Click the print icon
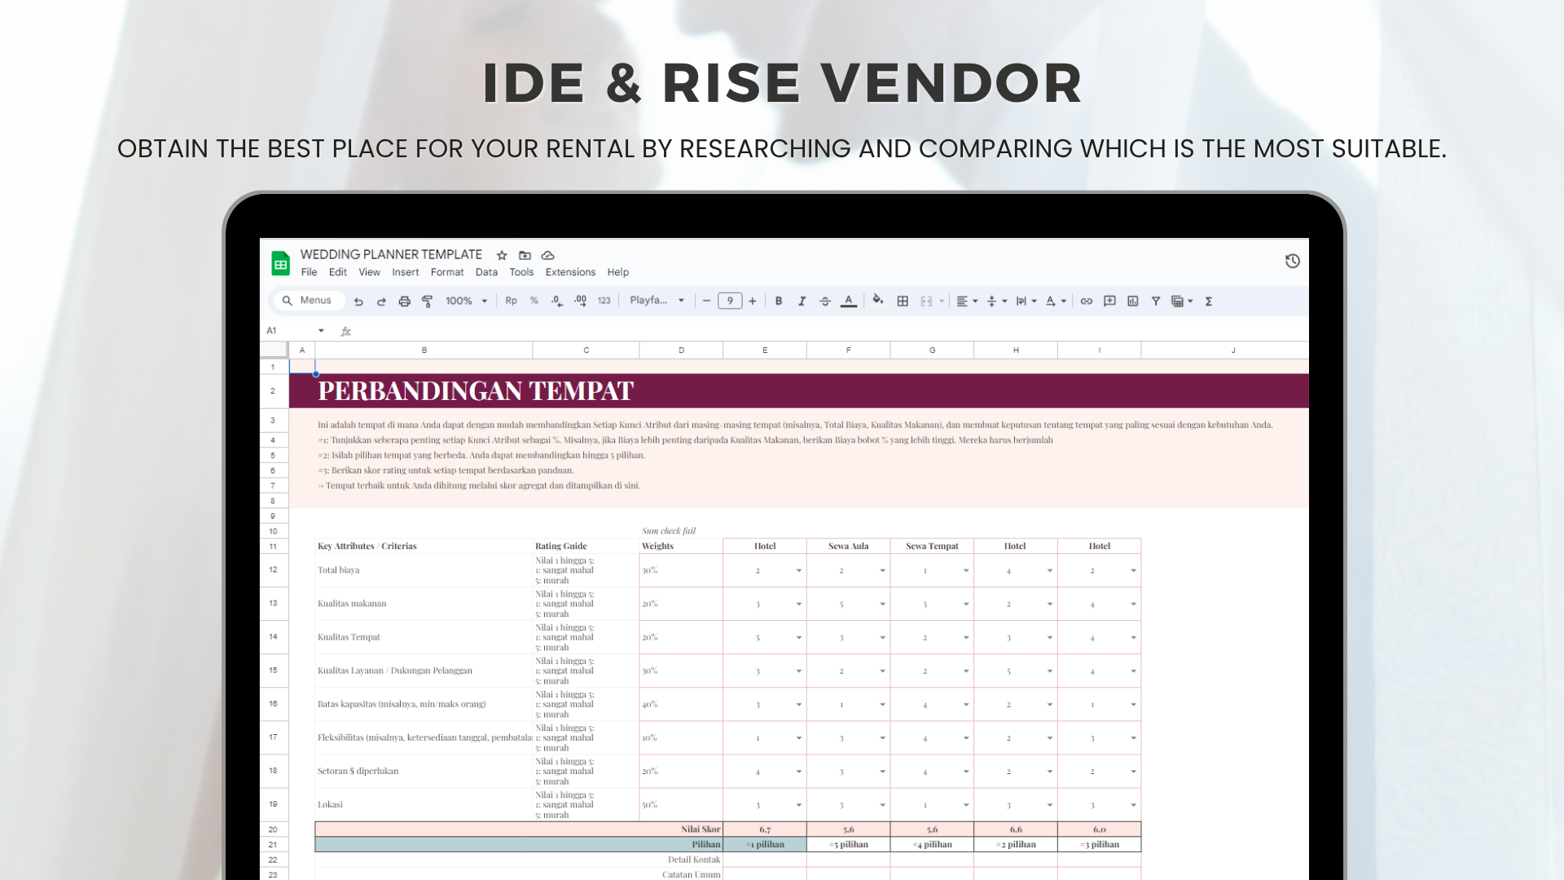The height and width of the screenshot is (880, 1564). point(404,301)
